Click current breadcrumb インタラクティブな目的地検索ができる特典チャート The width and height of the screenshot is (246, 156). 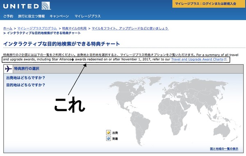pyautogui.click(x=44, y=33)
